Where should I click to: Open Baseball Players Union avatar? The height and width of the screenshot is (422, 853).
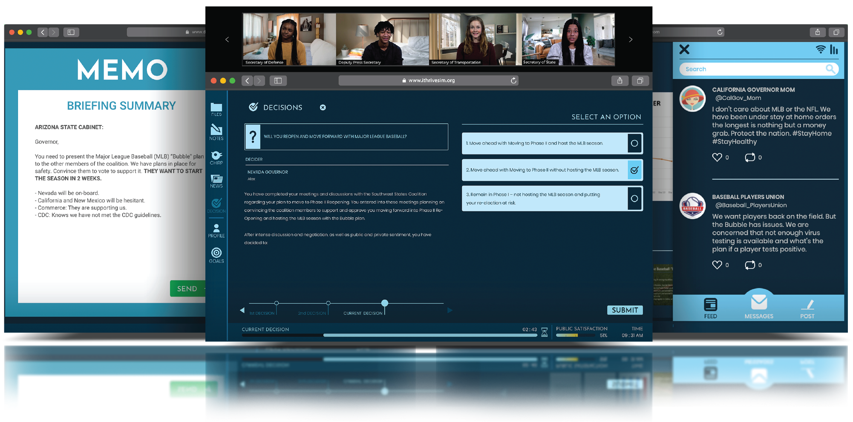(x=692, y=206)
